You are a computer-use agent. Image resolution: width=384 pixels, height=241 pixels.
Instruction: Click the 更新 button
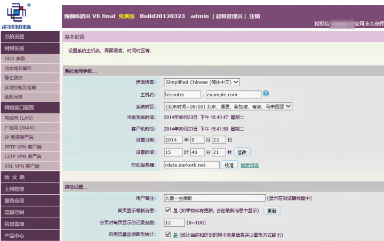[x=271, y=211]
